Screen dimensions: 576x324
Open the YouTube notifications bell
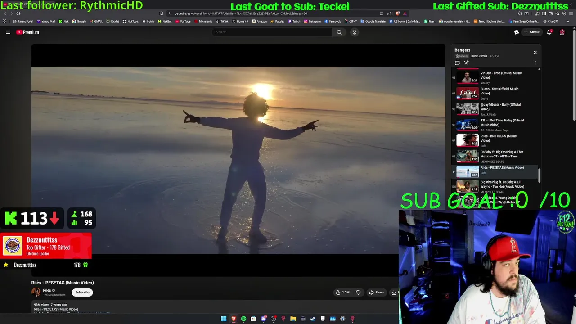click(x=549, y=32)
